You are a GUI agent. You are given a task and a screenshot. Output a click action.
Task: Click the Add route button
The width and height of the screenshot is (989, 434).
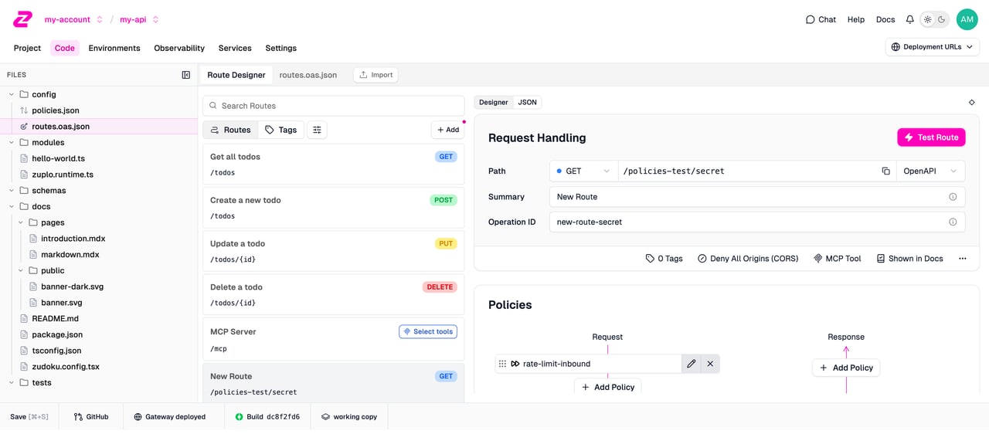pyautogui.click(x=448, y=130)
